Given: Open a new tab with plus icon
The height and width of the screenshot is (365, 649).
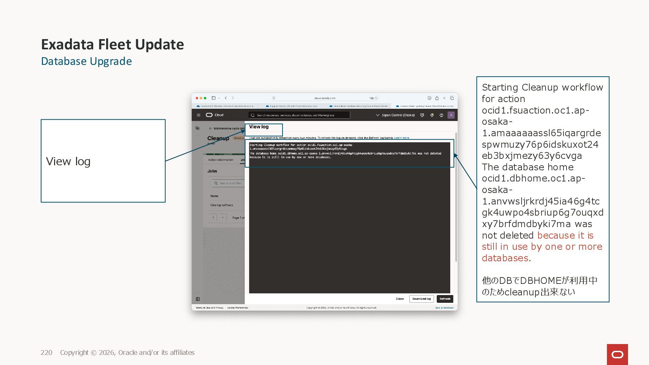Looking at the screenshot, I should [444, 98].
